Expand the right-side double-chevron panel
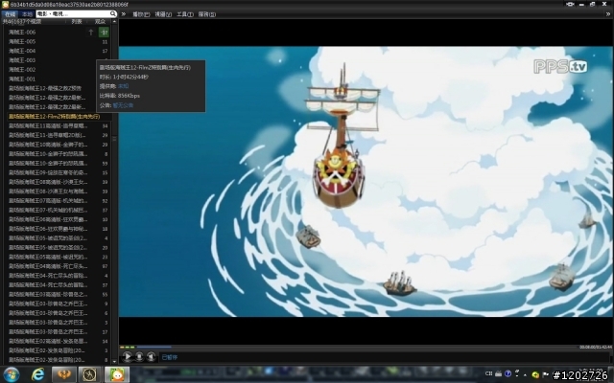The height and width of the screenshot is (383, 614). 608,14
